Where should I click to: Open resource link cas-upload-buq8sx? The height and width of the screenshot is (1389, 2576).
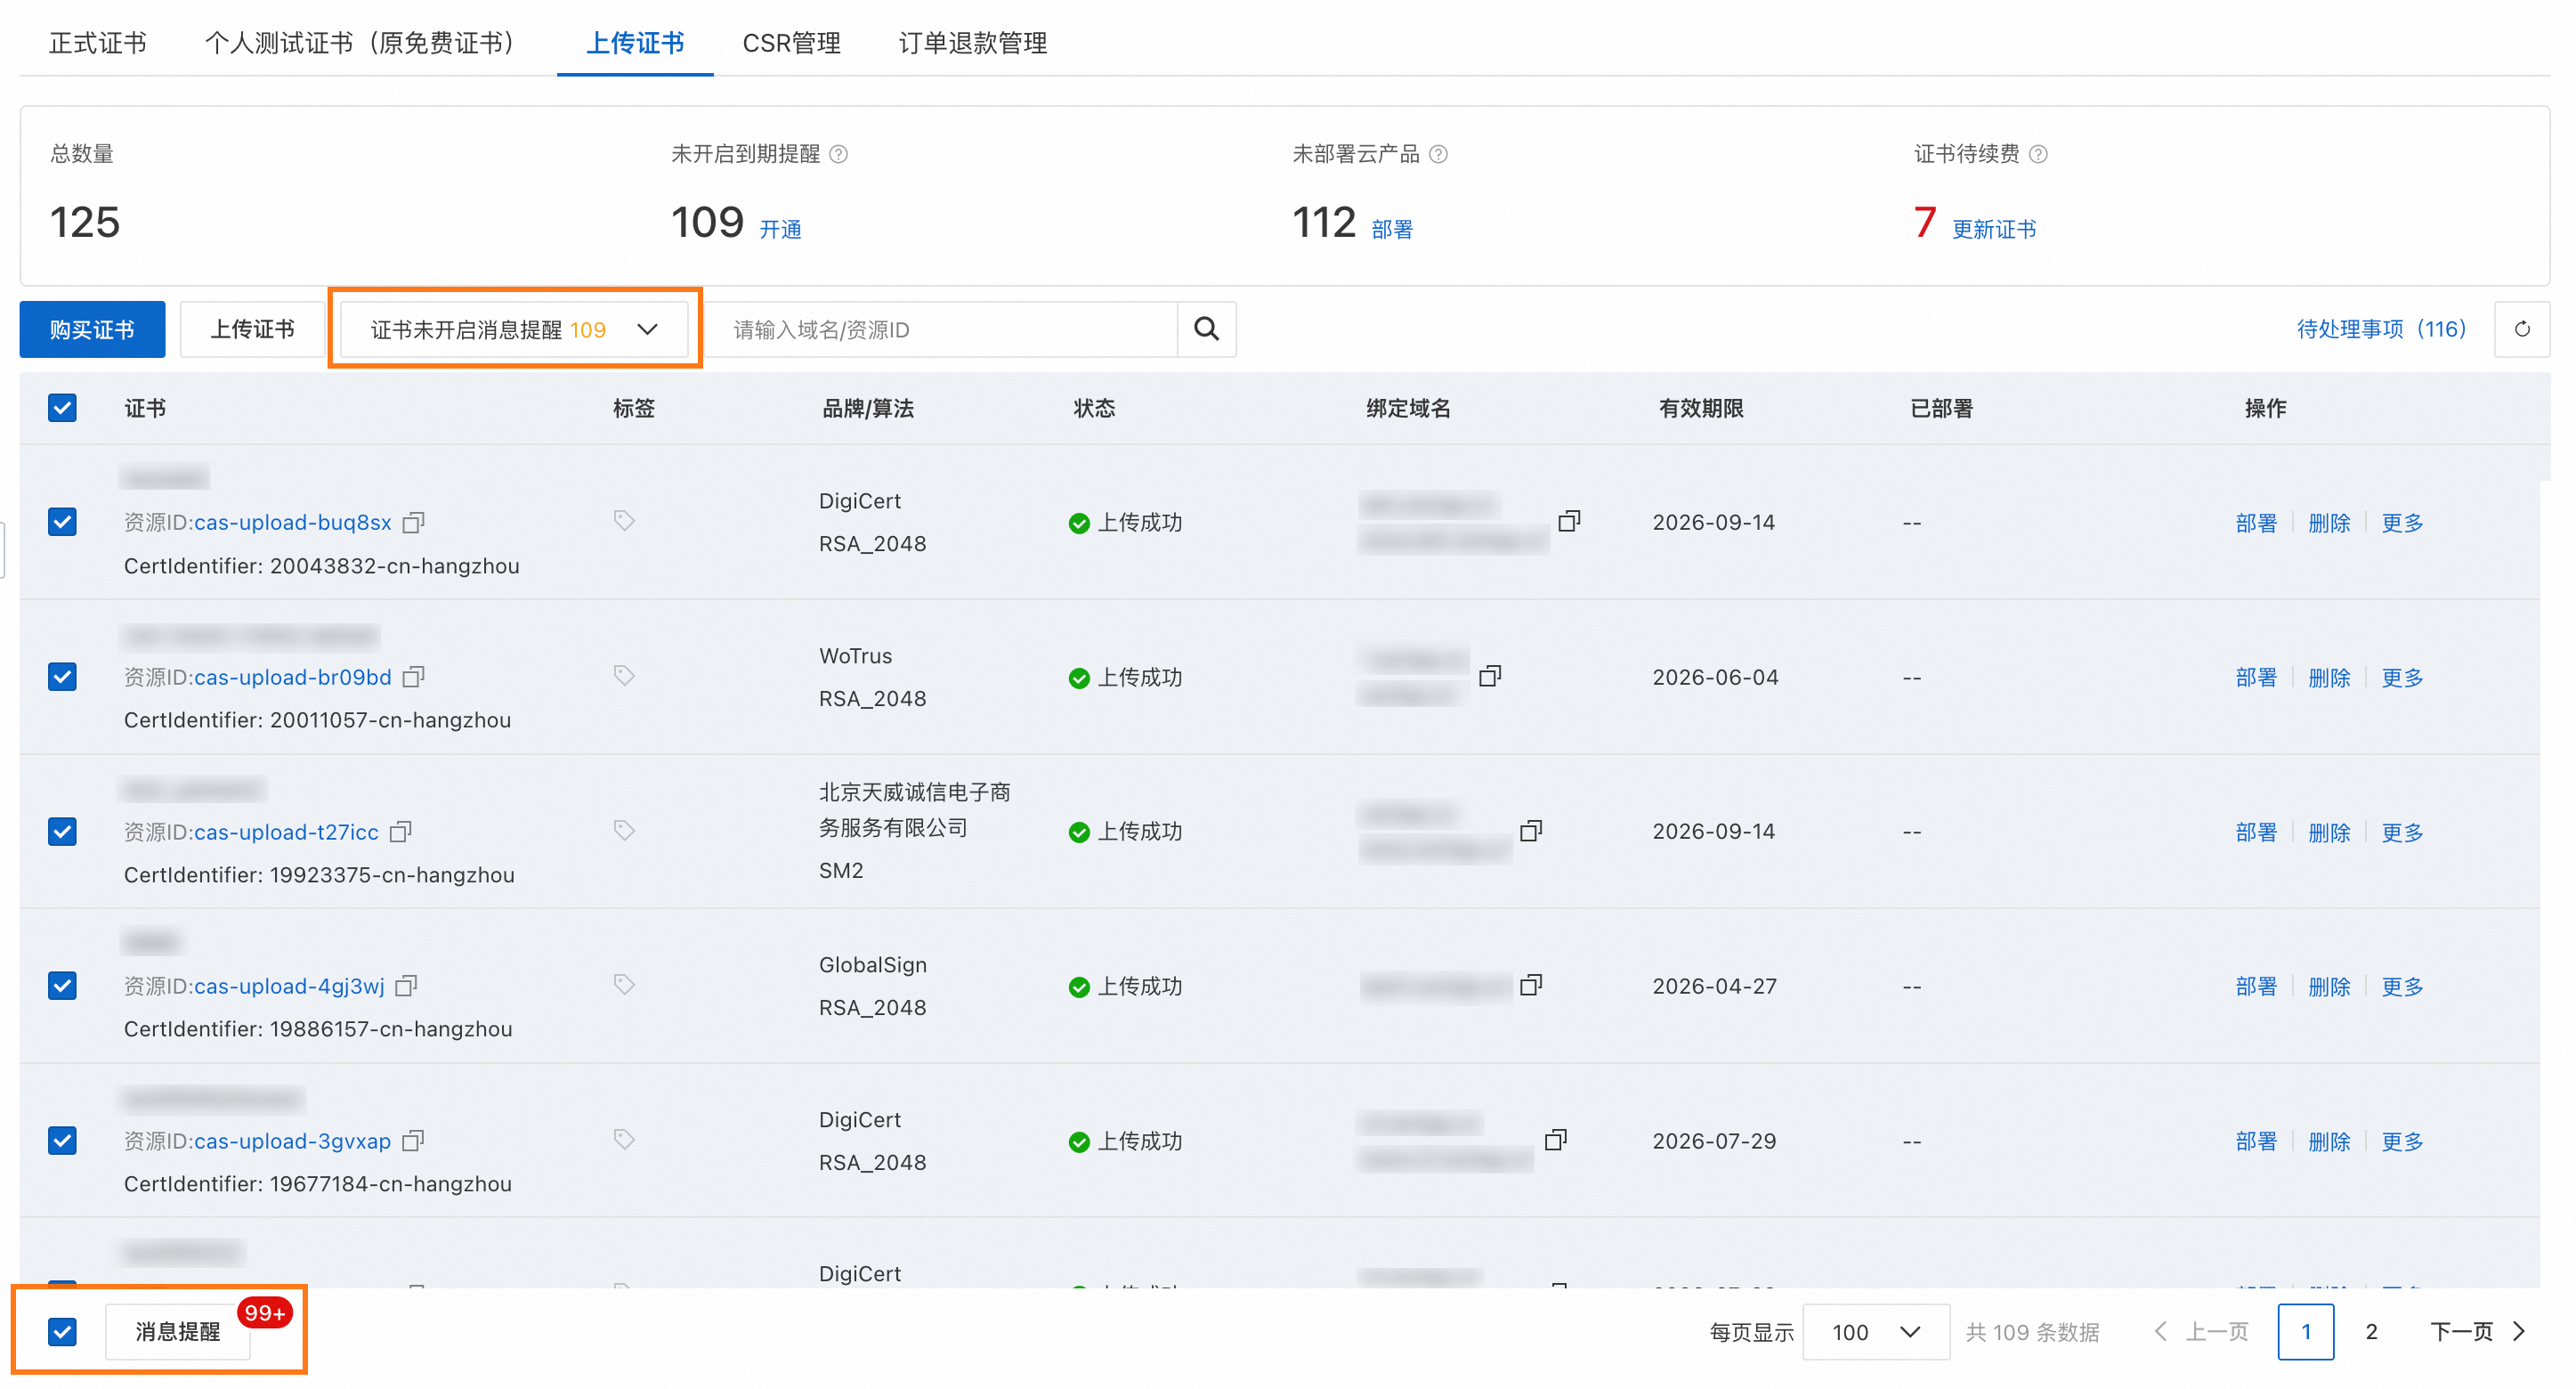(x=293, y=522)
